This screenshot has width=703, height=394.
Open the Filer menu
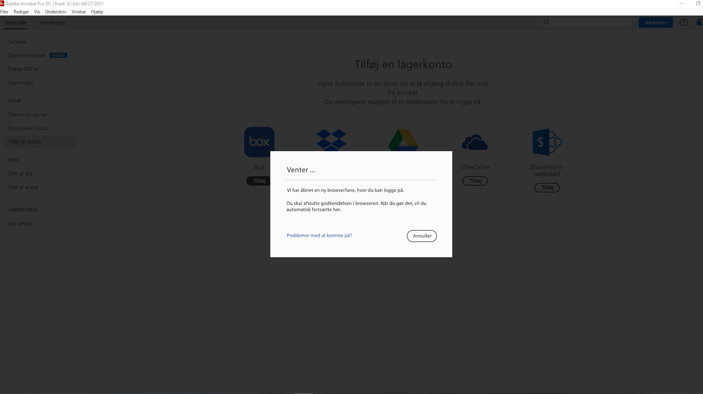[x=5, y=12]
